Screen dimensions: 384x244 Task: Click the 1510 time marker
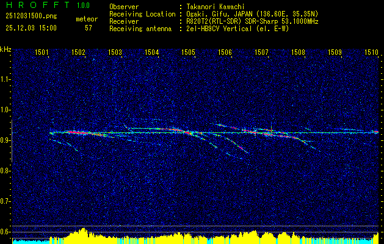pyautogui.click(x=372, y=52)
